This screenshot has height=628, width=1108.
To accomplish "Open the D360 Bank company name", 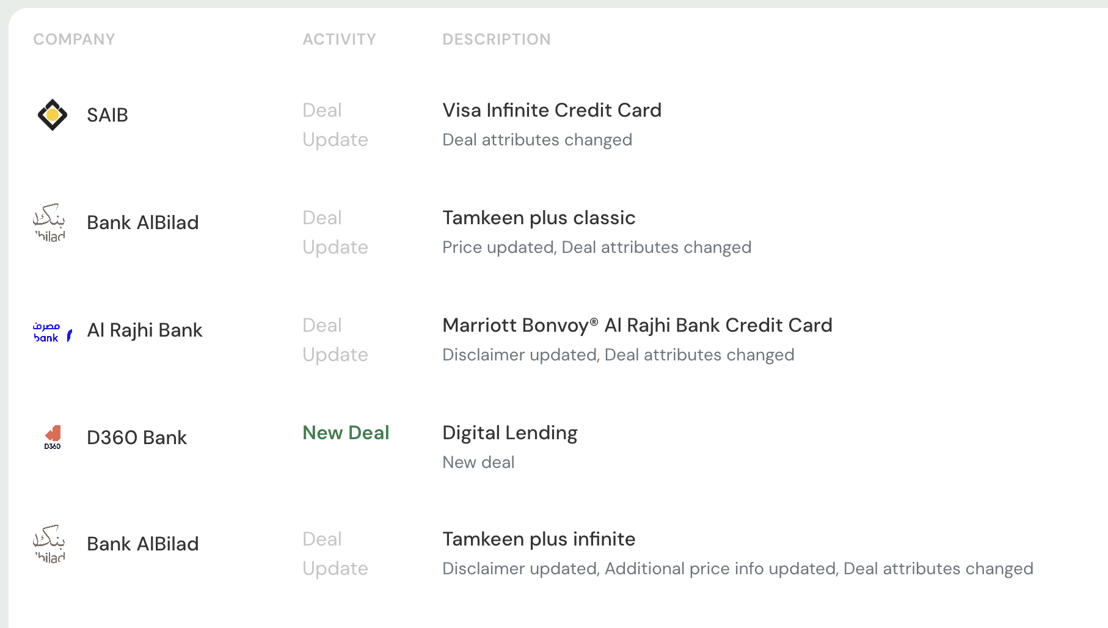I will coord(137,437).
